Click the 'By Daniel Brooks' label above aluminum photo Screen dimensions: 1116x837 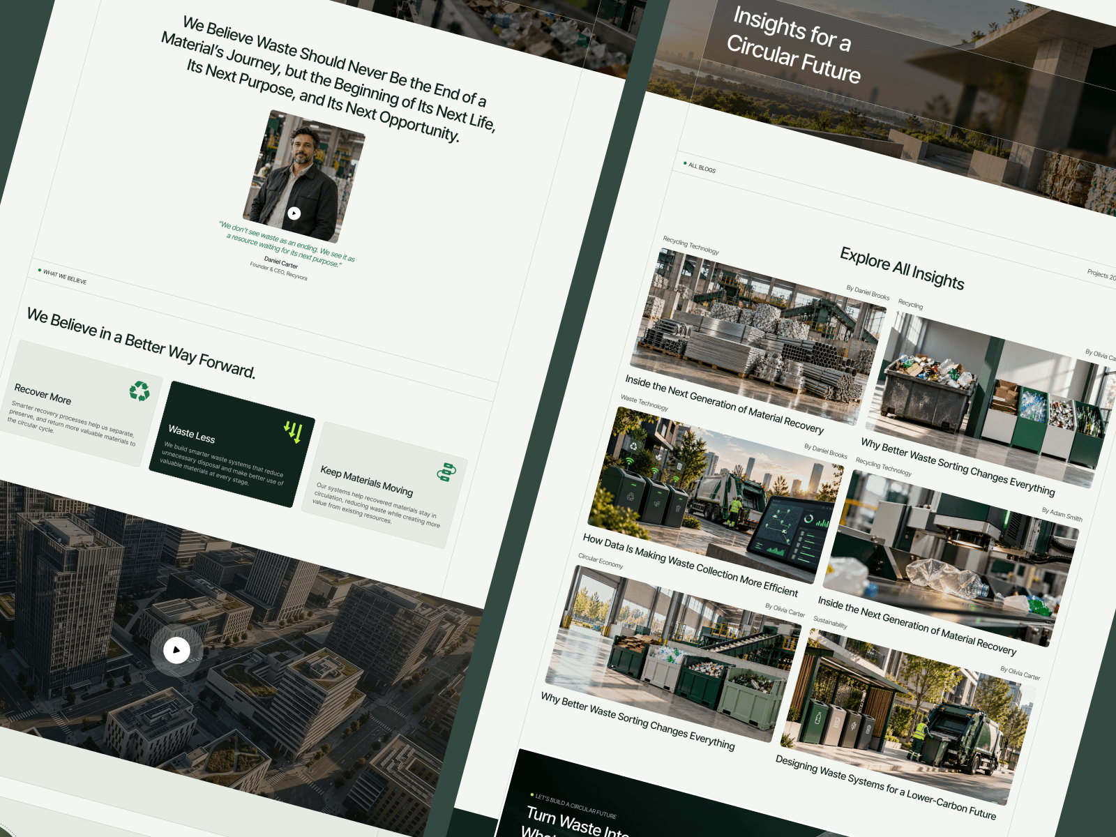[x=868, y=292]
